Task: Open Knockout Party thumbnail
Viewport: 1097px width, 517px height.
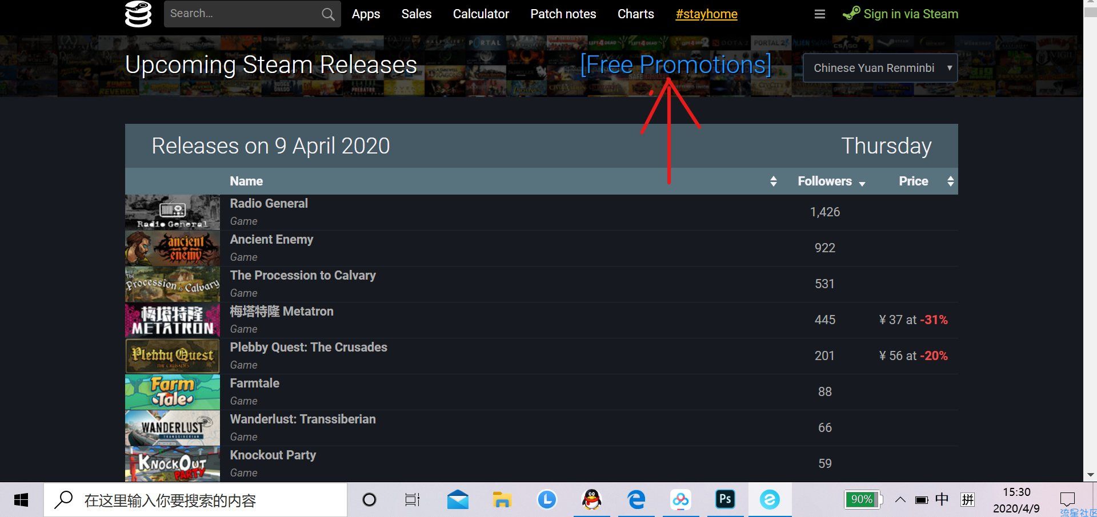Action: pos(173,464)
